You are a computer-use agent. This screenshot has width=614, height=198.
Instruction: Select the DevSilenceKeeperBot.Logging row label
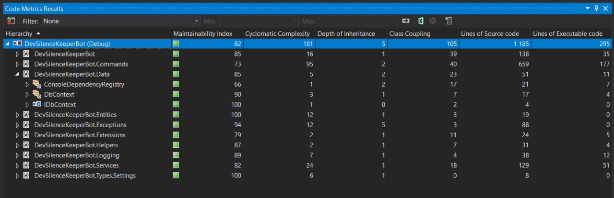(x=77, y=155)
